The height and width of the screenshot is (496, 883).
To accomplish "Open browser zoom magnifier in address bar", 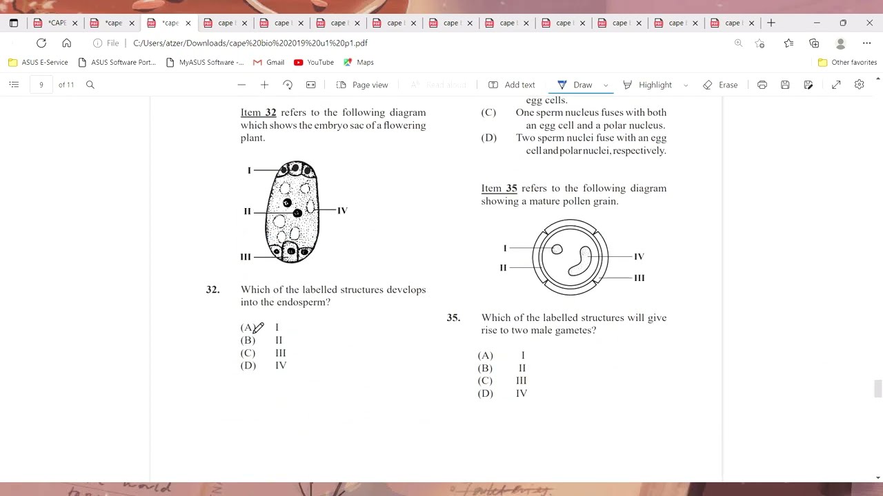I will (738, 43).
